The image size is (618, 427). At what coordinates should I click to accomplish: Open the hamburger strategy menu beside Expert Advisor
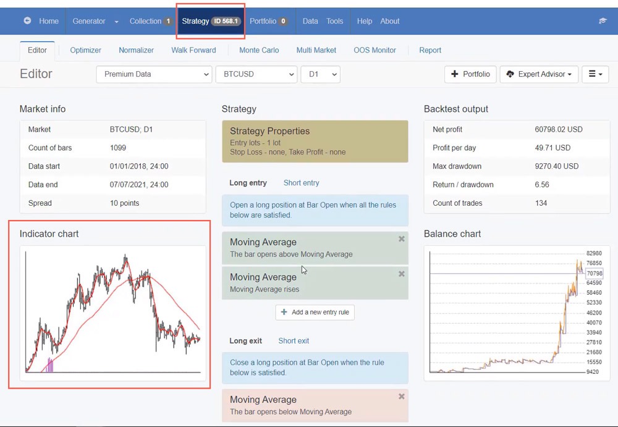coord(595,74)
